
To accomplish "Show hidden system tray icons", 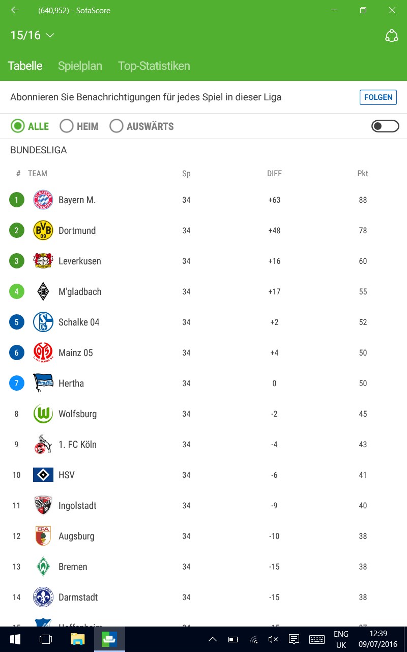I will [x=213, y=639].
